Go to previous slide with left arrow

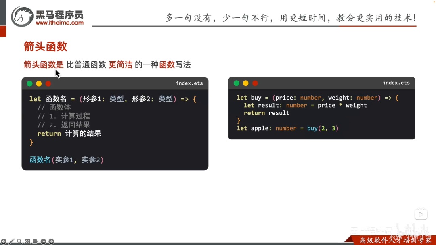tap(4, 241)
